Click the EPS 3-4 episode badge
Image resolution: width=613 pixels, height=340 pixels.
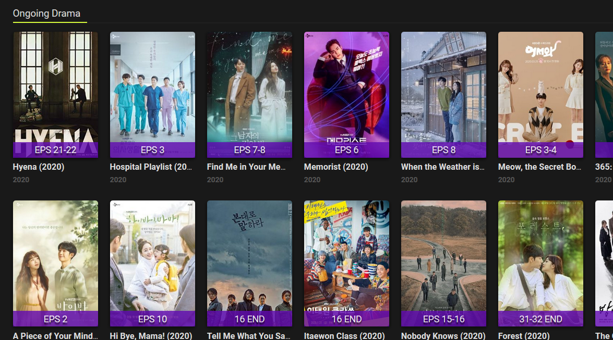pyautogui.click(x=540, y=150)
